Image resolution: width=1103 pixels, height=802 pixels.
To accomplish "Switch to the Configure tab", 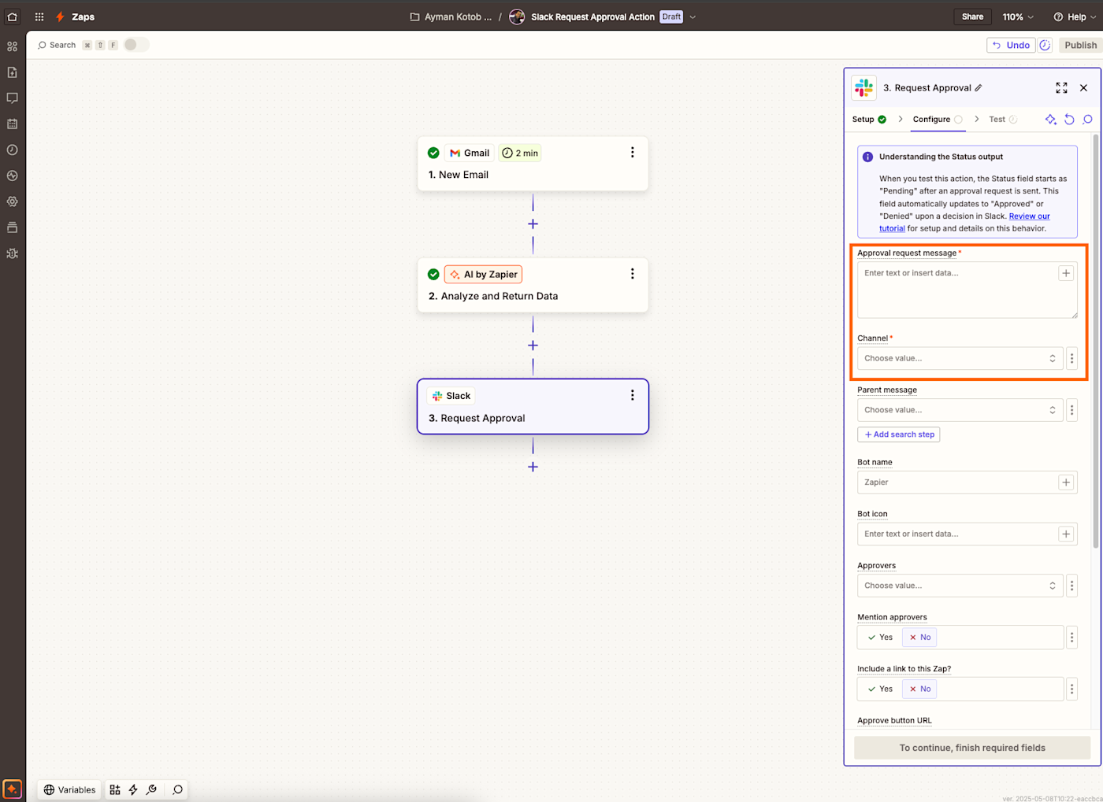I will pos(938,120).
